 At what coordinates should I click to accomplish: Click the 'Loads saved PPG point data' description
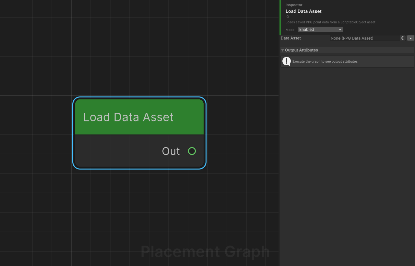point(330,22)
